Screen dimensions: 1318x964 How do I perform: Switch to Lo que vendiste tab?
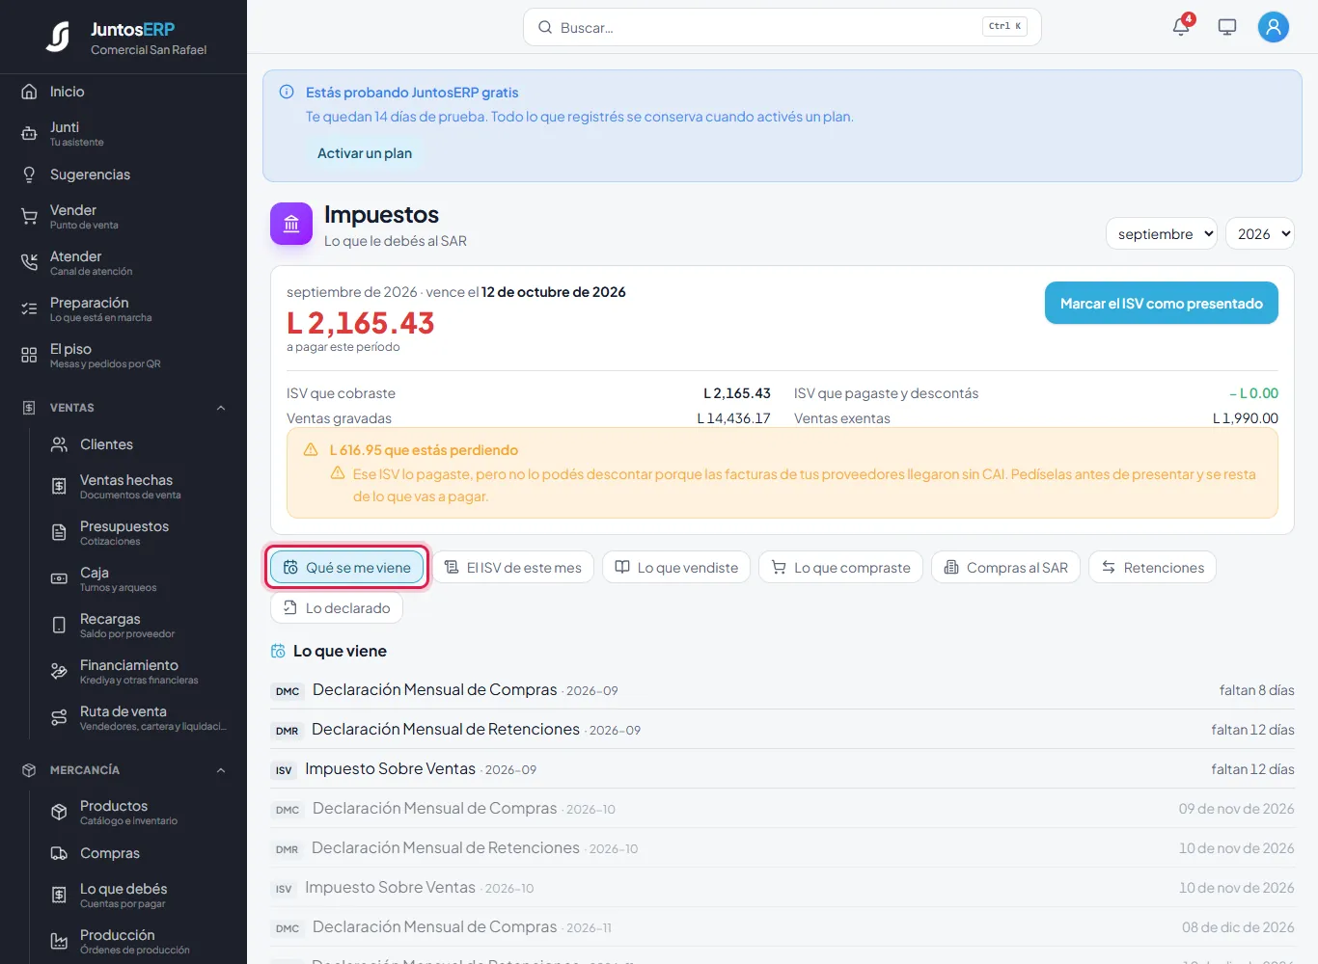[676, 567]
